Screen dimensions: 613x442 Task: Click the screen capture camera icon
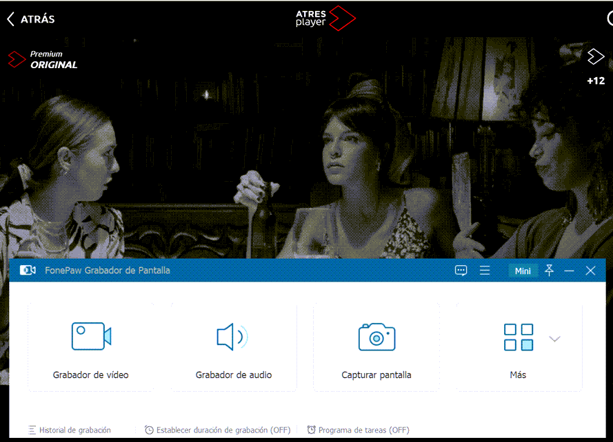coord(376,337)
